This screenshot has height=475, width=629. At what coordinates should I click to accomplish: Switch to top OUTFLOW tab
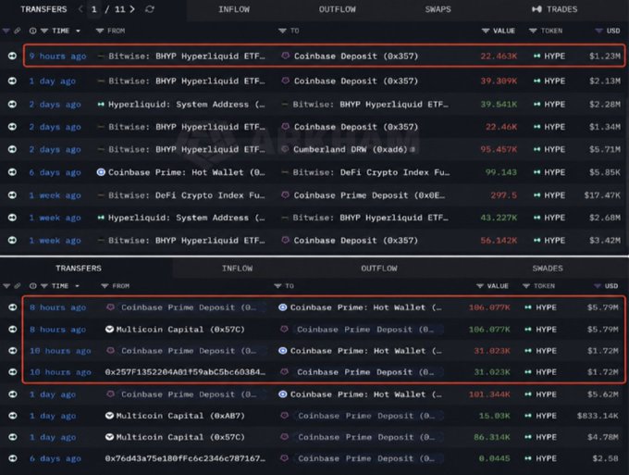337,9
